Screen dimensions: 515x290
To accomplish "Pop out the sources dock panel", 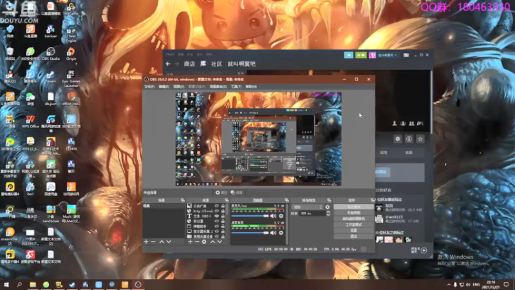I will click(227, 200).
